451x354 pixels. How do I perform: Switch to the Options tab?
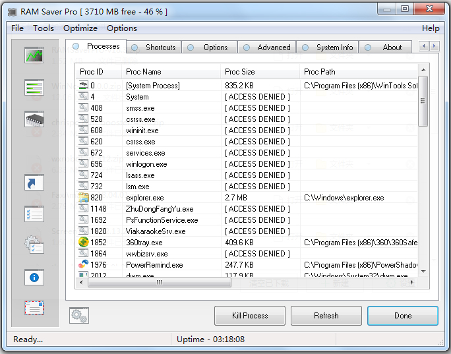click(210, 47)
